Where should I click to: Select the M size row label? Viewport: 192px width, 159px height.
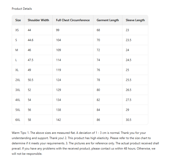click(x=17, y=50)
